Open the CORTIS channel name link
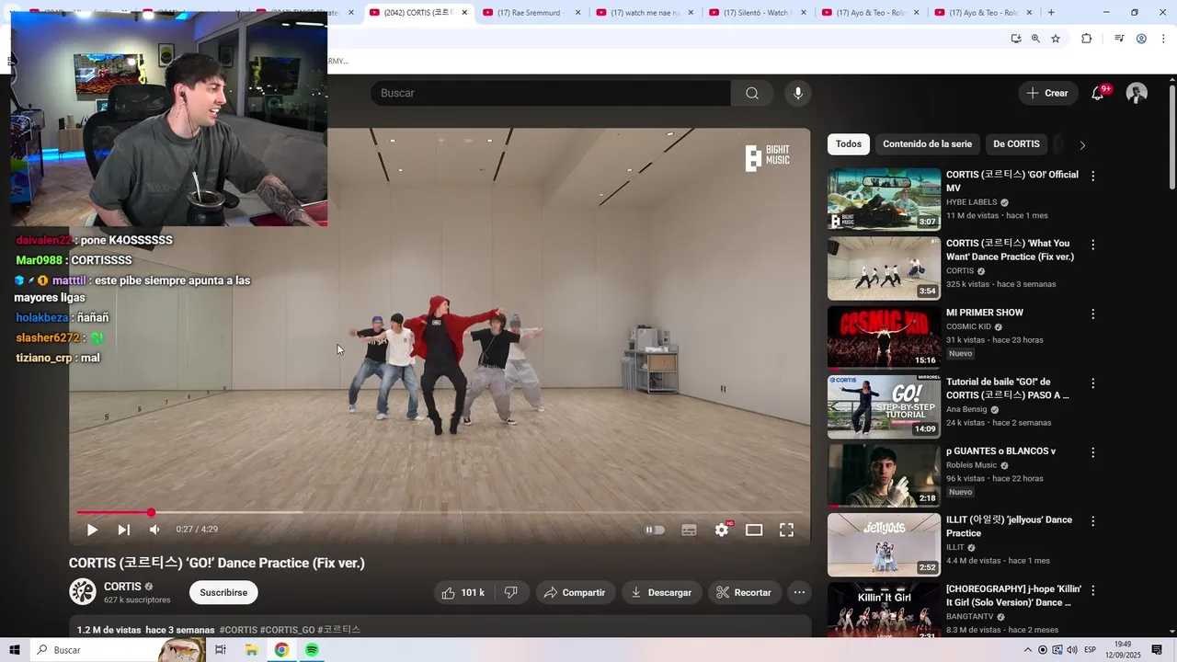1177x662 pixels. click(122, 587)
